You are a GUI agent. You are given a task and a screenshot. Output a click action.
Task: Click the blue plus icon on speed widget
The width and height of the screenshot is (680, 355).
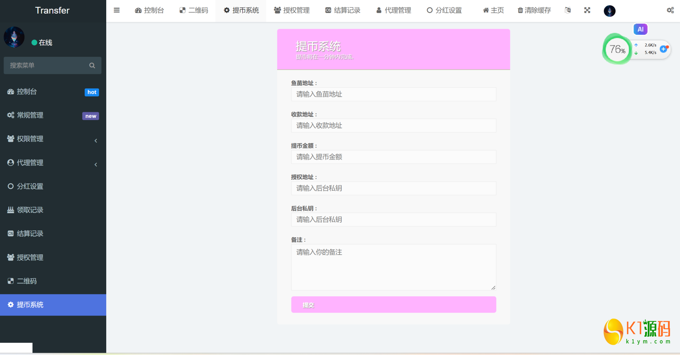(x=664, y=49)
